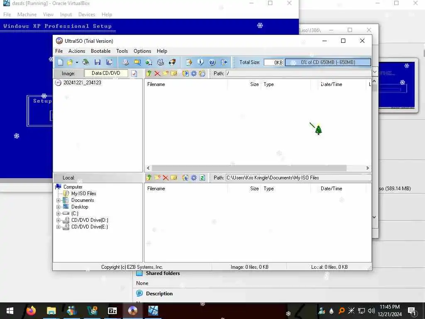Click the Compress ISO icon

137,62
